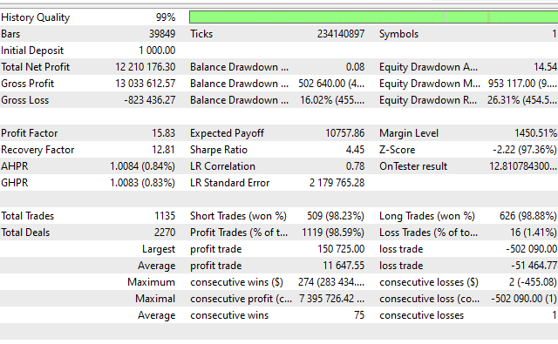Viewport: 558px width, 344px height.
Task: Click Equity Drawdown value 26.31%
Action: (522, 100)
